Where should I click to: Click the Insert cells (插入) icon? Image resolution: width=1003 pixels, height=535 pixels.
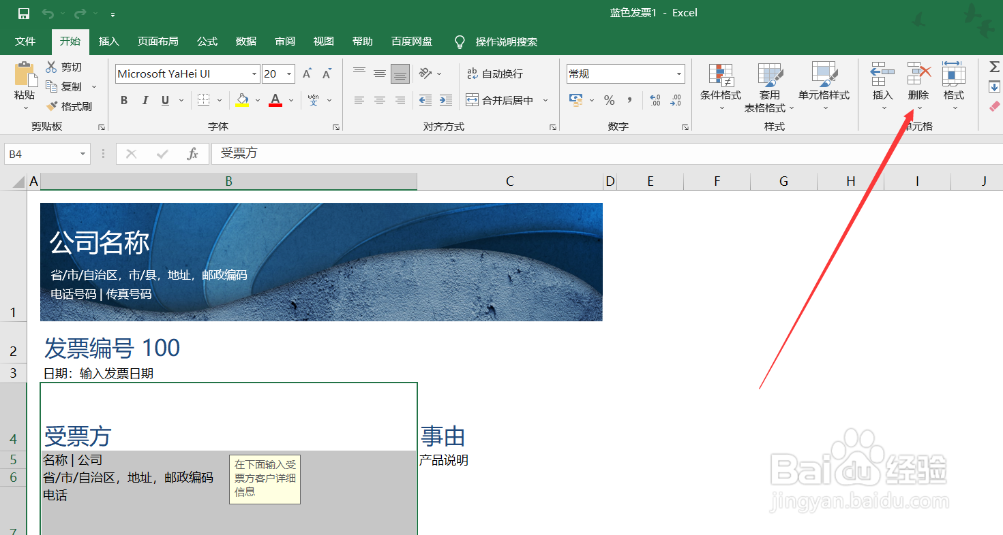(x=883, y=74)
